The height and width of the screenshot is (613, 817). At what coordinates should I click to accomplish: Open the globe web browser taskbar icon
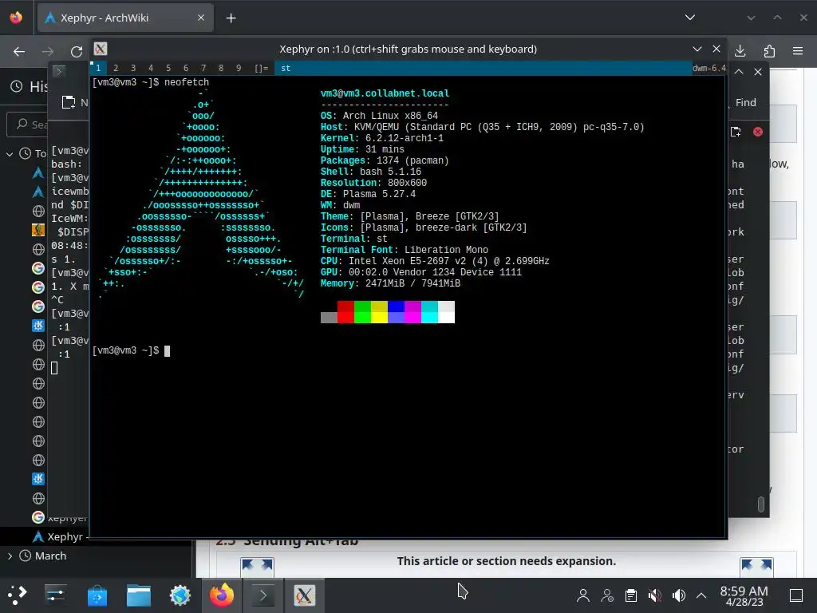pos(180,595)
